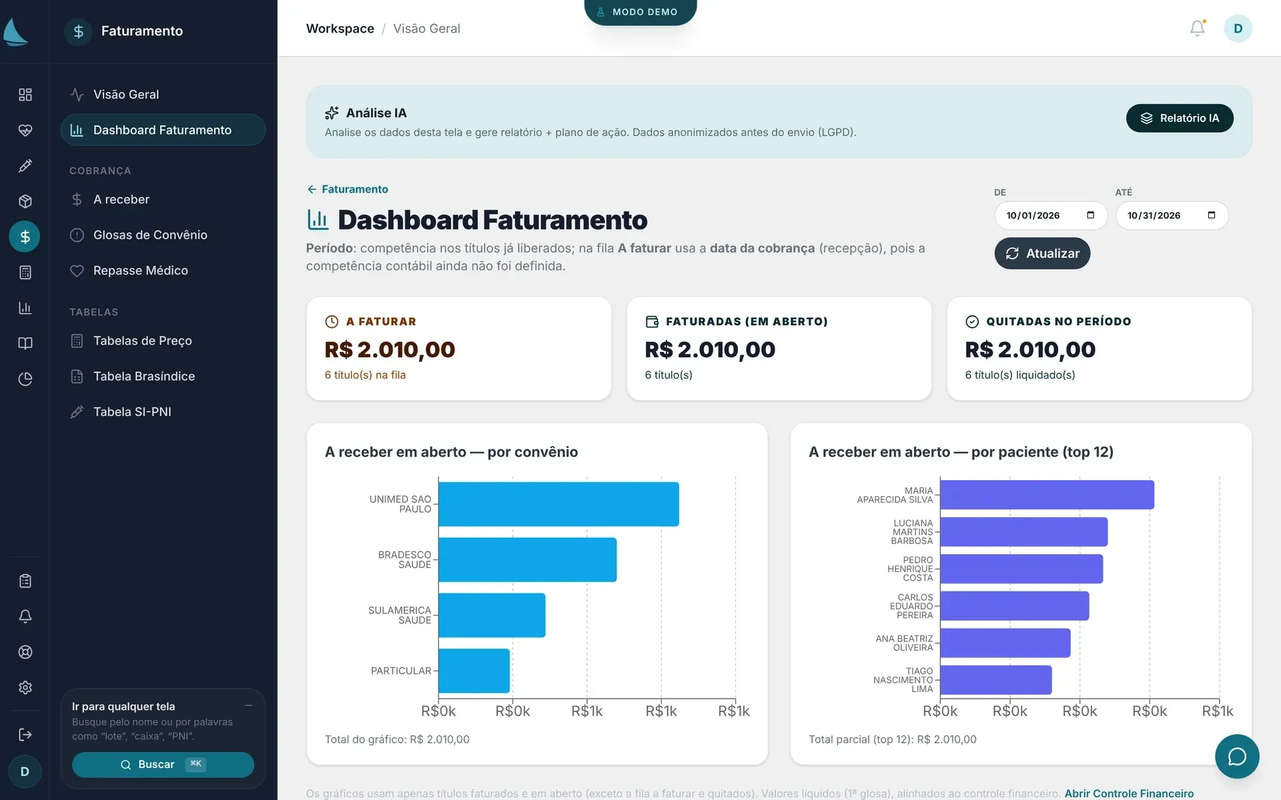Open Tabela Brasíndice menu item

[163, 376]
